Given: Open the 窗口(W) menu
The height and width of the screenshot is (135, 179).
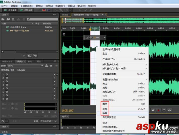Looking at the screenshot, I should click(x=81, y=6).
